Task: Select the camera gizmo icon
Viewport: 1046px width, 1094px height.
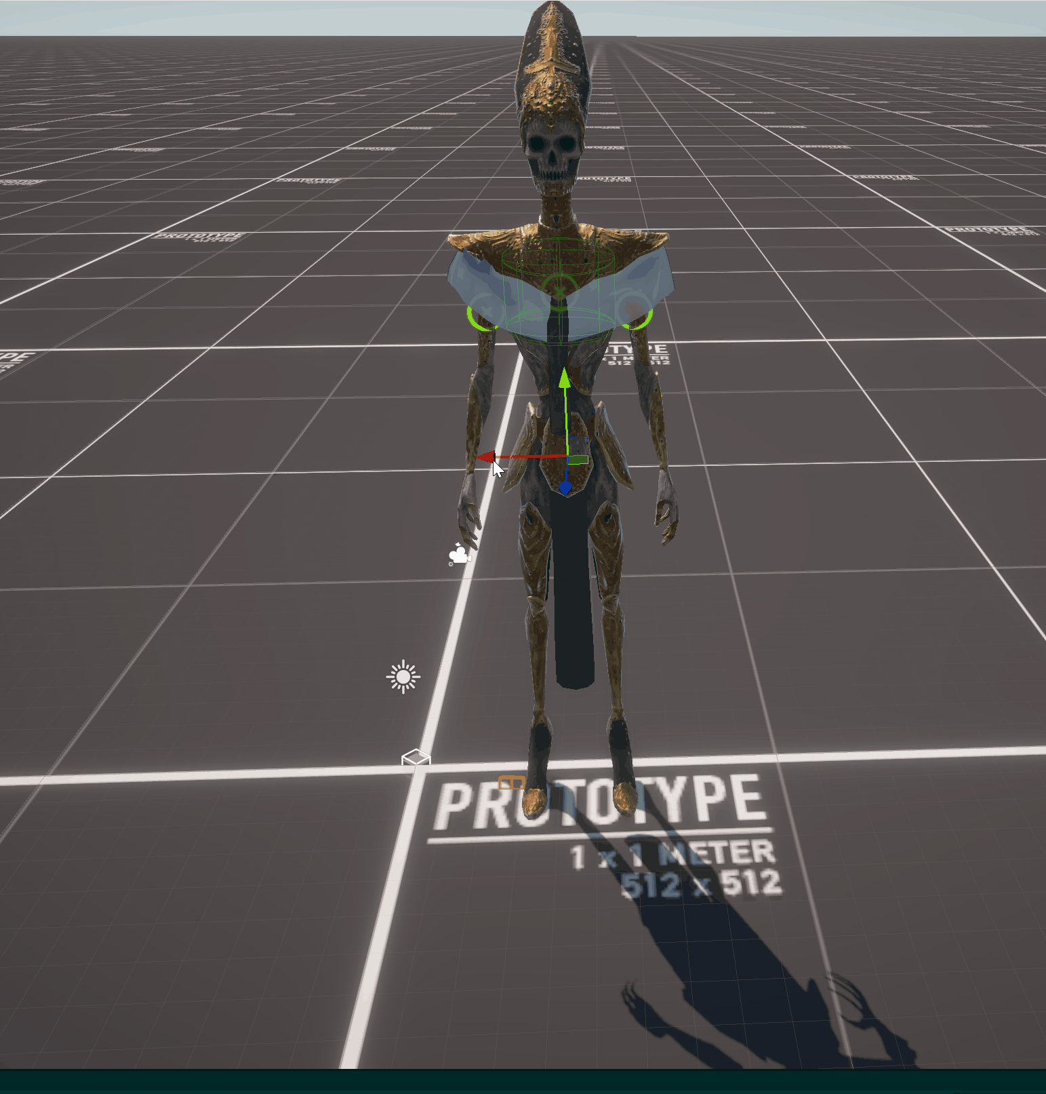Action: (x=459, y=555)
